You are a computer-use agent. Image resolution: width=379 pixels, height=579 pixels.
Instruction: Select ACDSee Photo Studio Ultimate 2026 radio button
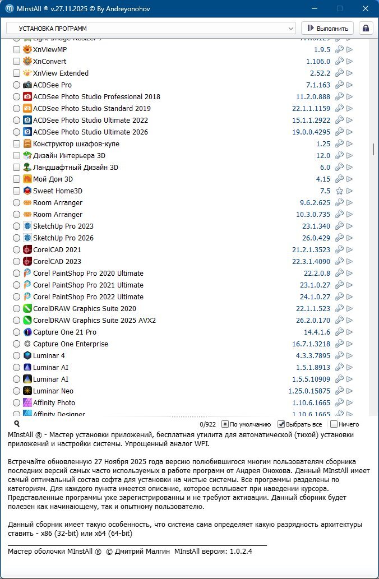[16, 132]
